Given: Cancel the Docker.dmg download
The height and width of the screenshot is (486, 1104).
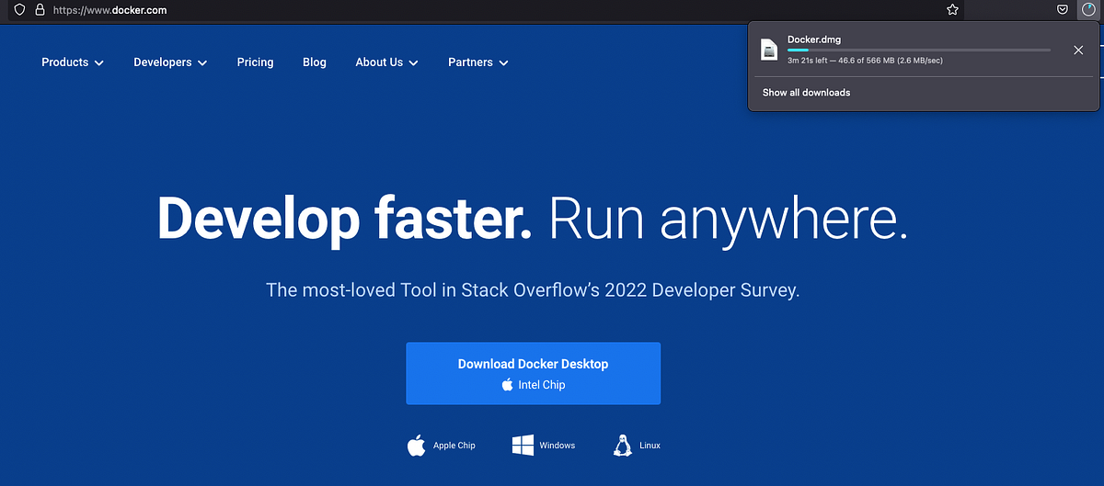Looking at the screenshot, I should pyautogui.click(x=1078, y=50).
